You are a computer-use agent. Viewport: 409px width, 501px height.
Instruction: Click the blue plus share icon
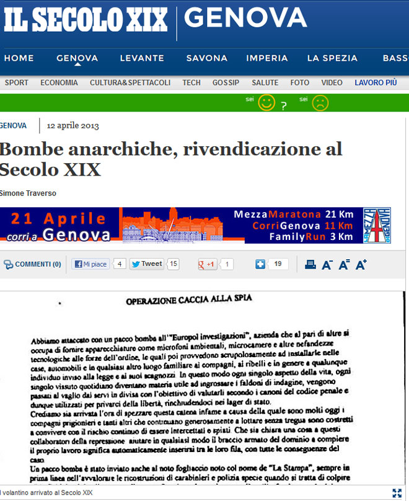click(x=260, y=264)
